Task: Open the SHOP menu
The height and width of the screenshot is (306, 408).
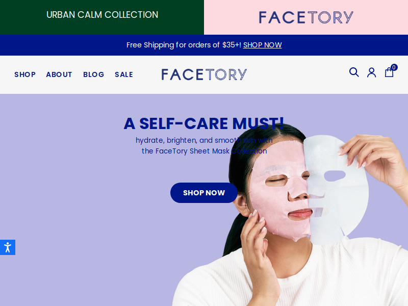Action: (25, 74)
